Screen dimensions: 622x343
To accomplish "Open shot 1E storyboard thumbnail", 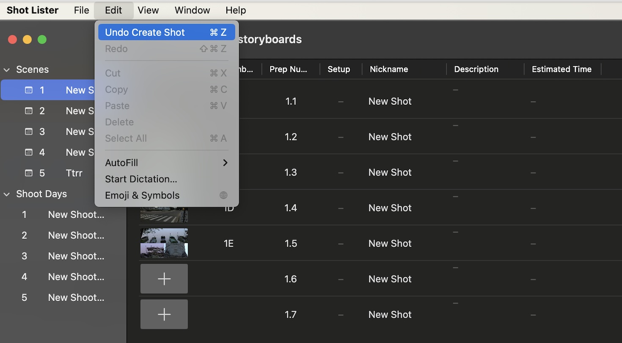I will click(164, 243).
